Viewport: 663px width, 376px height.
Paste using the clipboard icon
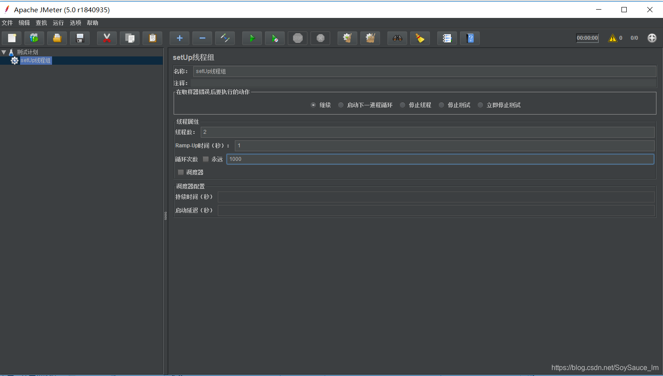tap(153, 38)
